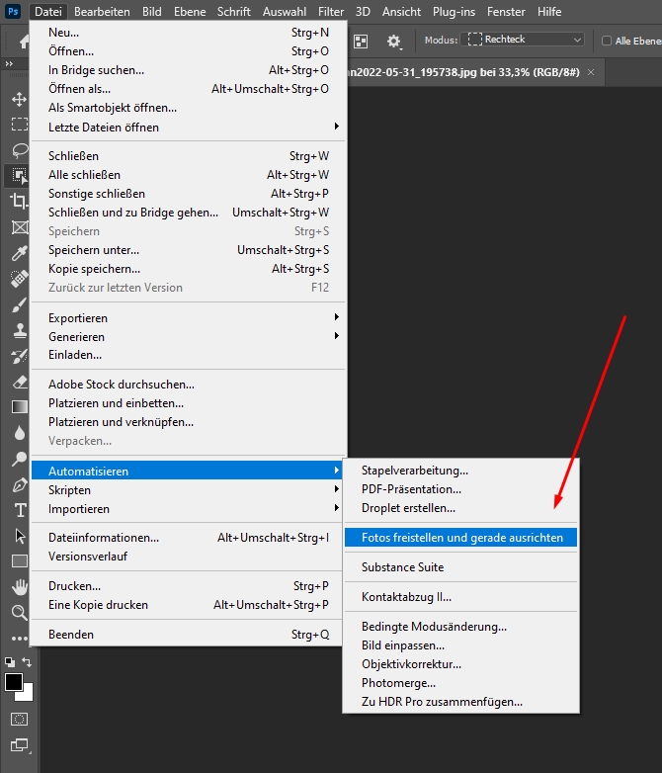The height and width of the screenshot is (773, 662).
Task: Open the Modus Rechteck dropdown
Action: pos(523,40)
